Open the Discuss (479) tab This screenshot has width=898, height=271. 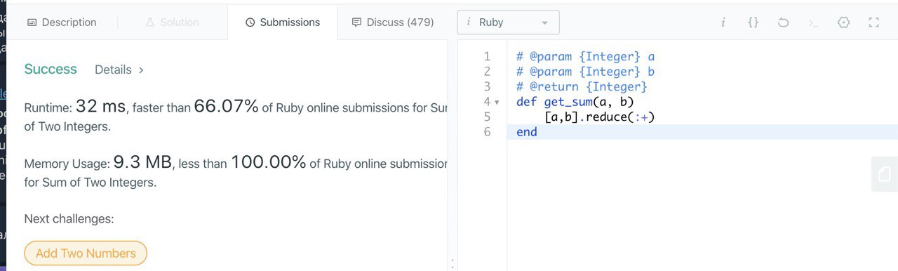[393, 22]
